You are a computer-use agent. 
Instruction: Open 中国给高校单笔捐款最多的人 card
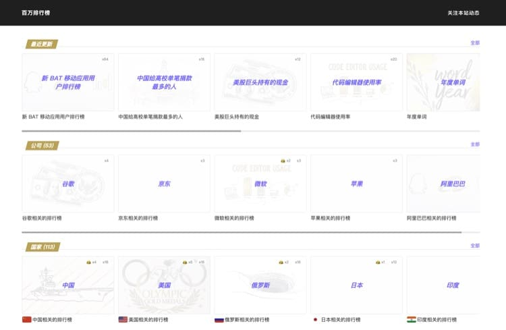pos(164,82)
